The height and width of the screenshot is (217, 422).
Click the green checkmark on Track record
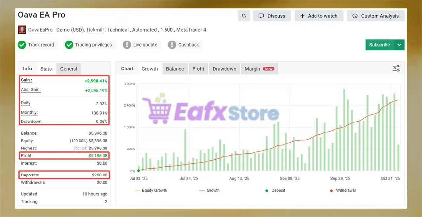pos(22,45)
